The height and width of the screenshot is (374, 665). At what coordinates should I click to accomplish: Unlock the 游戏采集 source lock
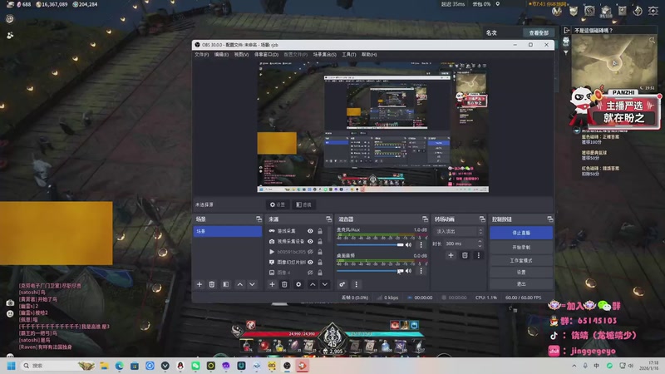pyautogui.click(x=320, y=231)
